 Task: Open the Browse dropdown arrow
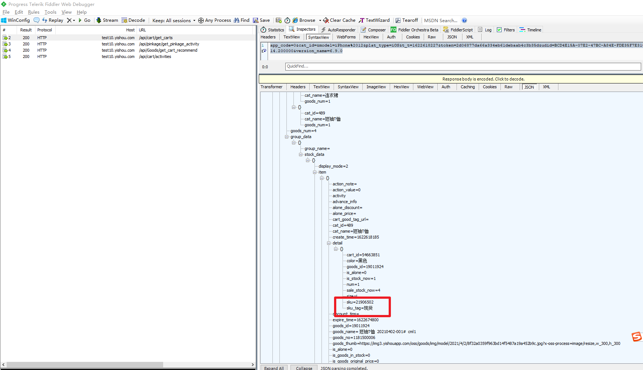(320, 20)
